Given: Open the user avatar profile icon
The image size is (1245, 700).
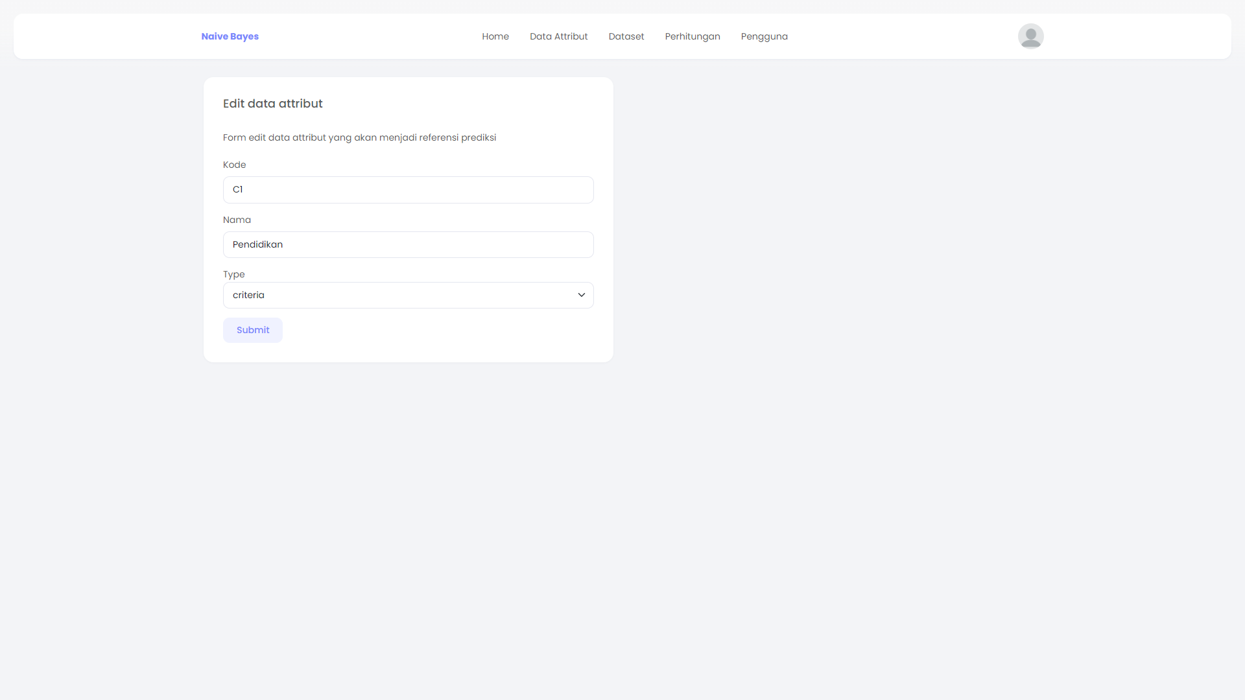Looking at the screenshot, I should [1030, 36].
